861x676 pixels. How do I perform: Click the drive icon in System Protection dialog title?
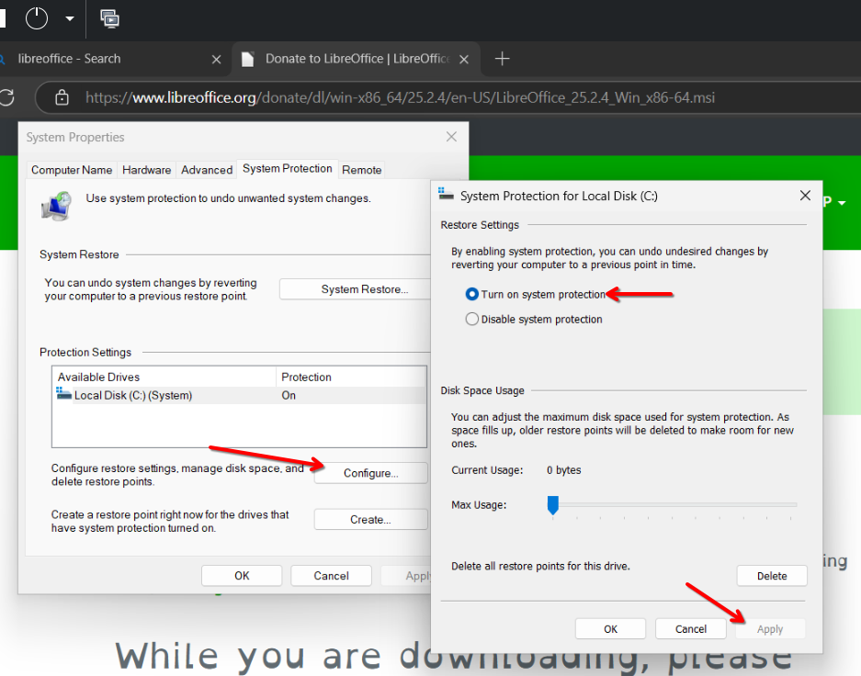pos(446,194)
